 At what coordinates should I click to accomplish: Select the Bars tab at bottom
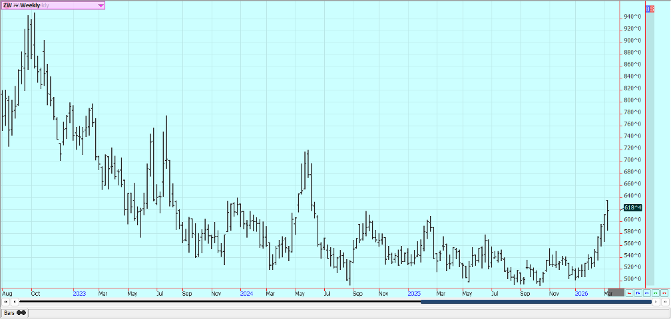(14, 312)
